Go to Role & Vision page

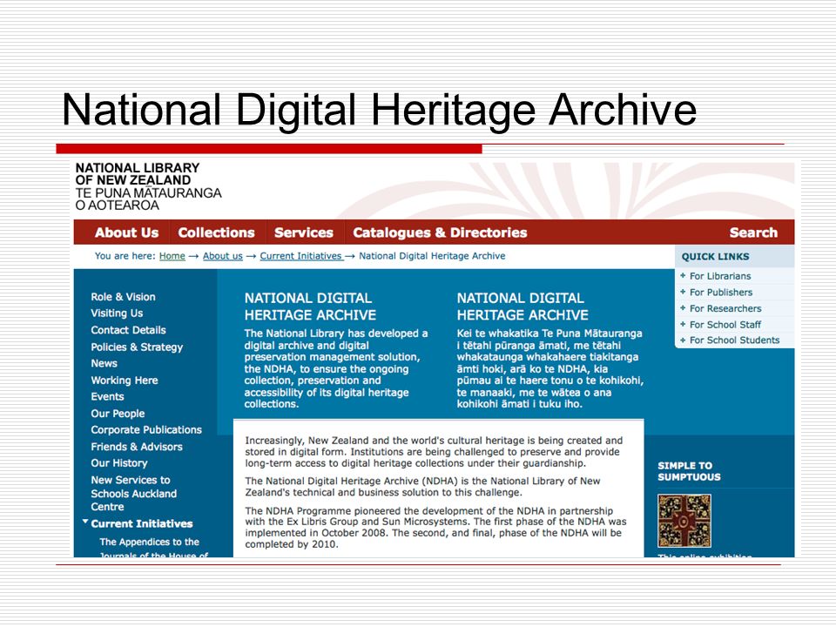[123, 297]
